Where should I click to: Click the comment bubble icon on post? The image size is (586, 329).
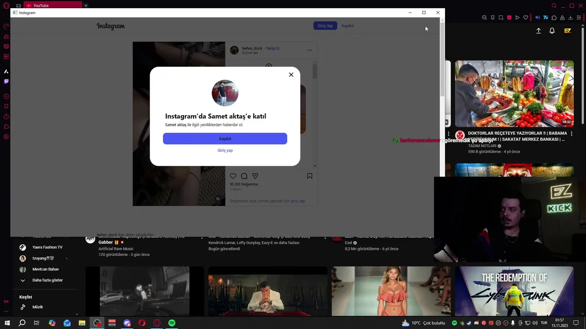pos(244,176)
